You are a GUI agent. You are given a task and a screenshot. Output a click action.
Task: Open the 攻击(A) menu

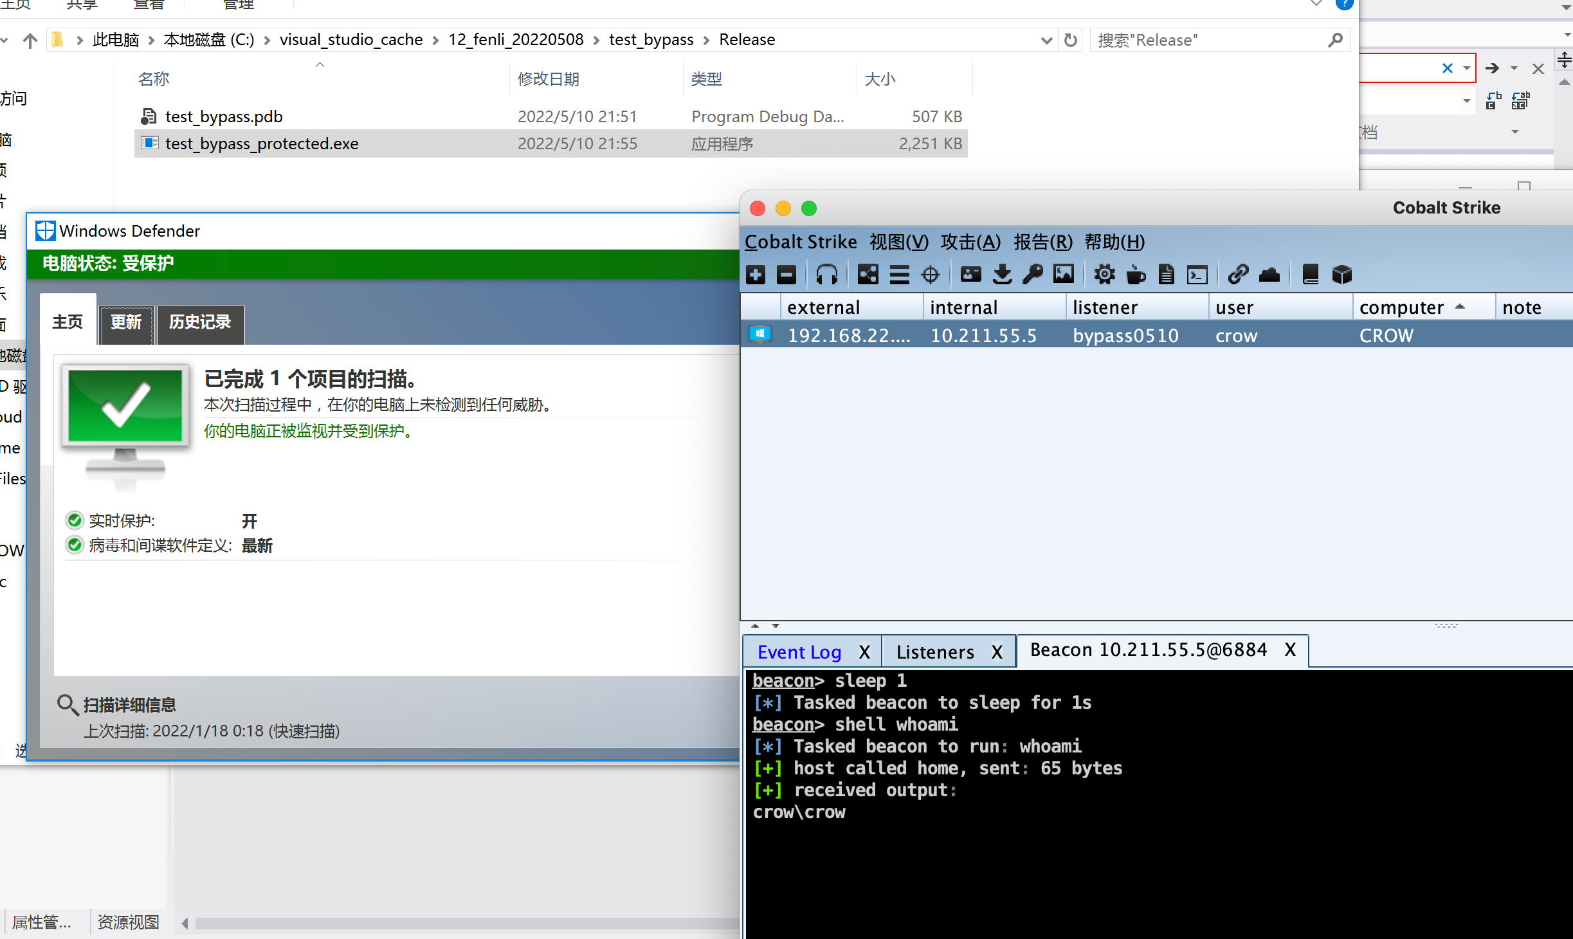tap(970, 242)
